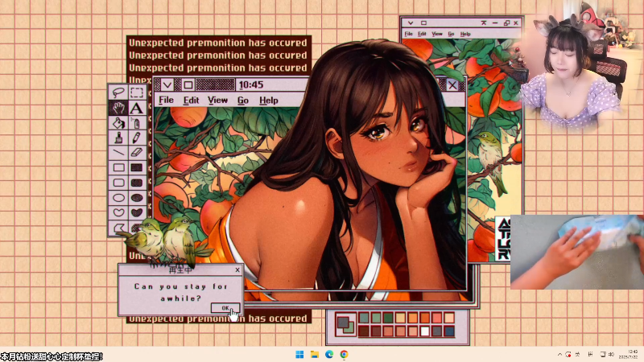This screenshot has height=362, width=644.
Task: Expand the system tray hidden icons chevron
Action: (559, 354)
